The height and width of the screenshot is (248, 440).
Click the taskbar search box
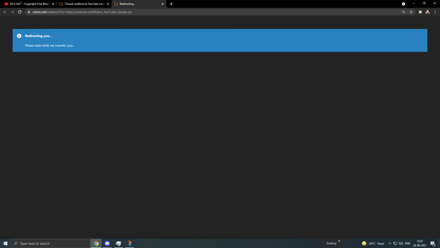point(51,243)
